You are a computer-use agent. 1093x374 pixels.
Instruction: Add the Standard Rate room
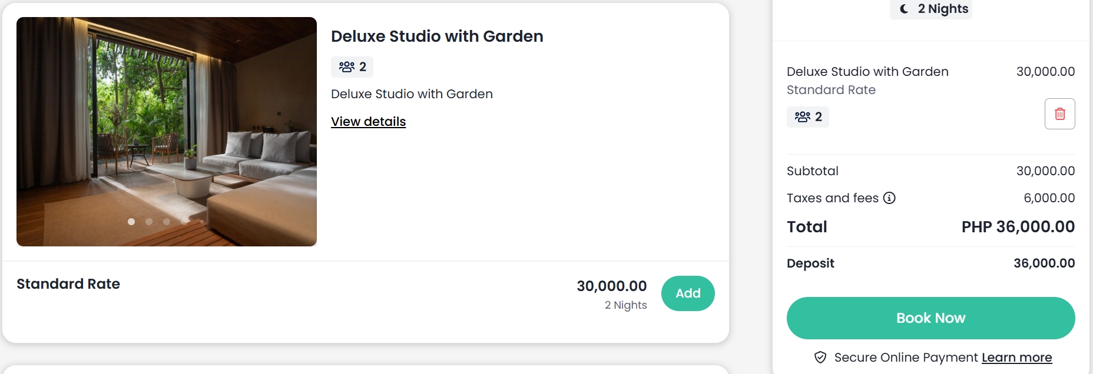(687, 293)
